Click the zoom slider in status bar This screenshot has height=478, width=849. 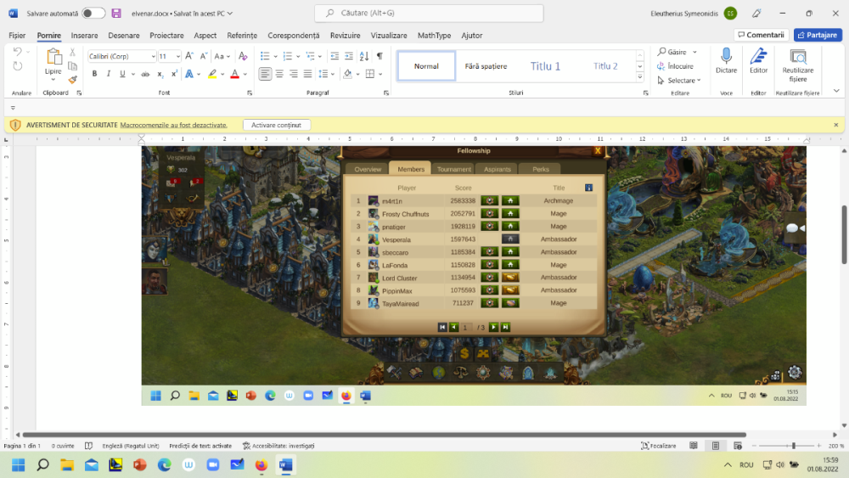(x=793, y=446)
